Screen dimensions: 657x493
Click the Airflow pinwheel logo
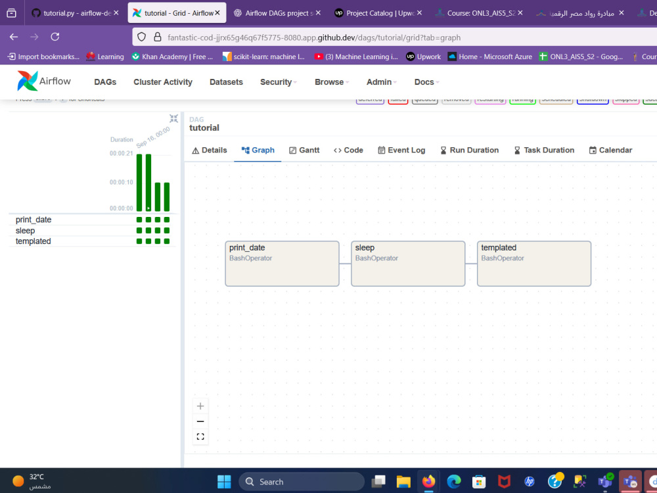click(x=27, y=81)
